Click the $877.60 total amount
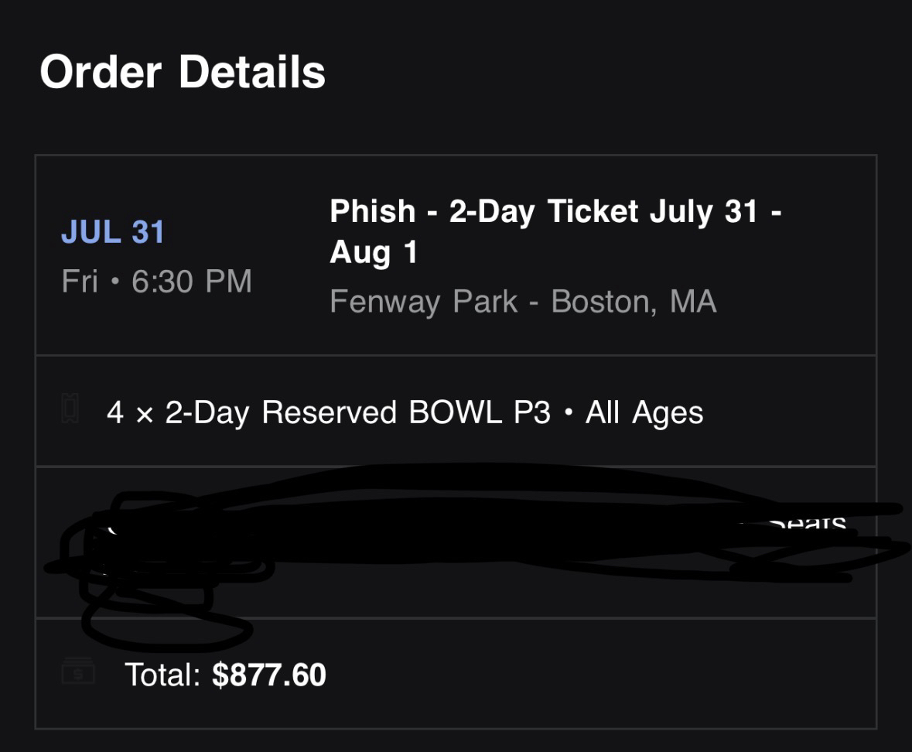912x752 pixels. pyautogui.click(x=269, y=675)
